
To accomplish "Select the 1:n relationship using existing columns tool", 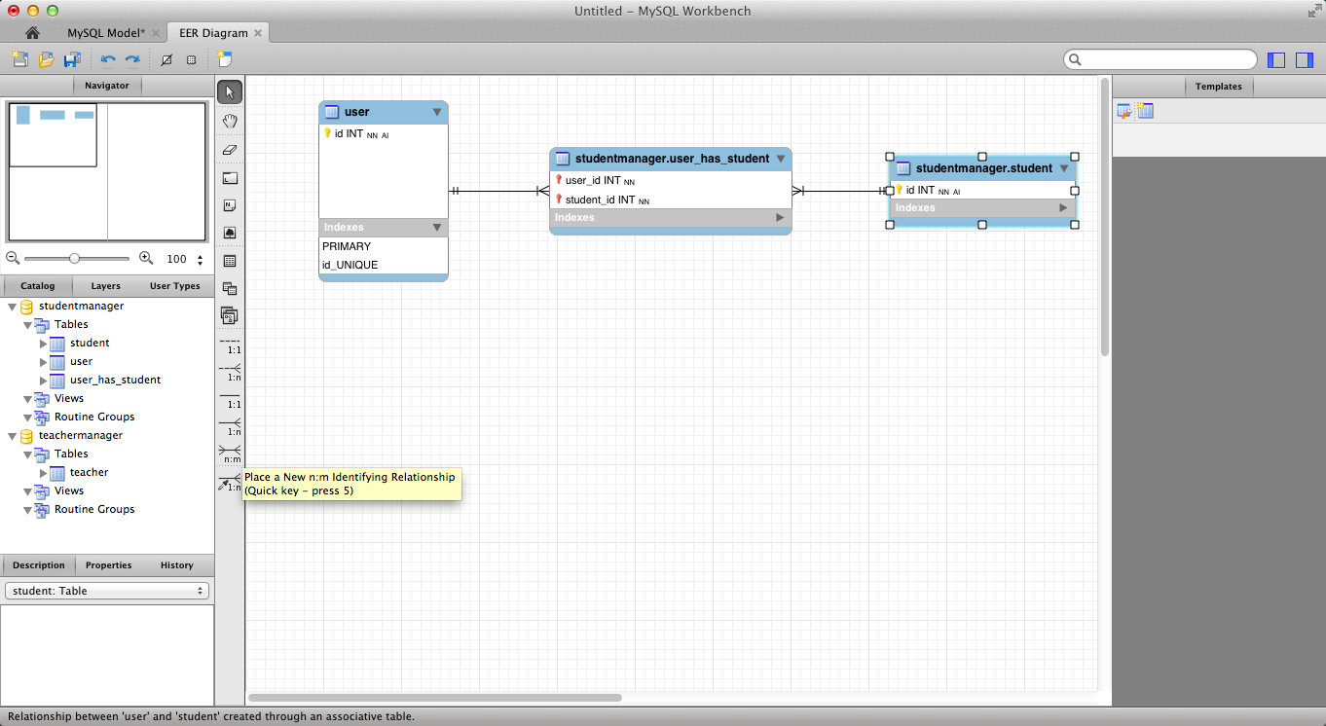I will [x=230, y=483].
